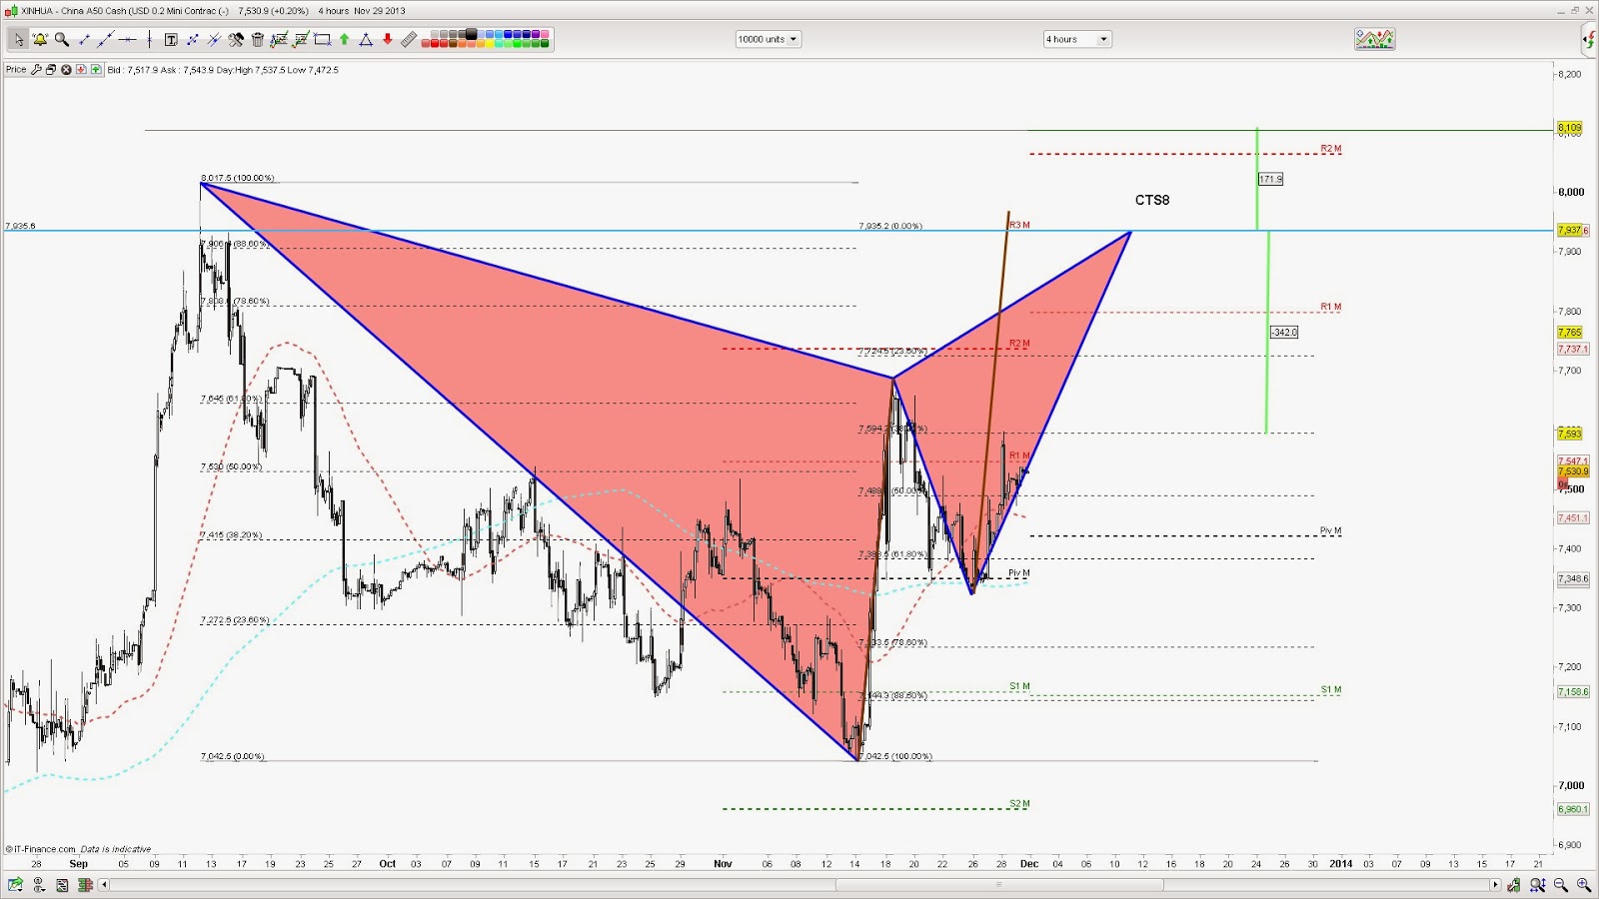Grab the horizontal time scrollbar thumb

[x=999, y=885]
